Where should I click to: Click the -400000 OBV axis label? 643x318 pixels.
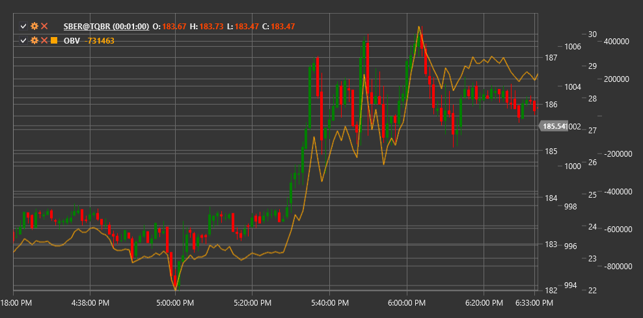(x=617, y=192)
